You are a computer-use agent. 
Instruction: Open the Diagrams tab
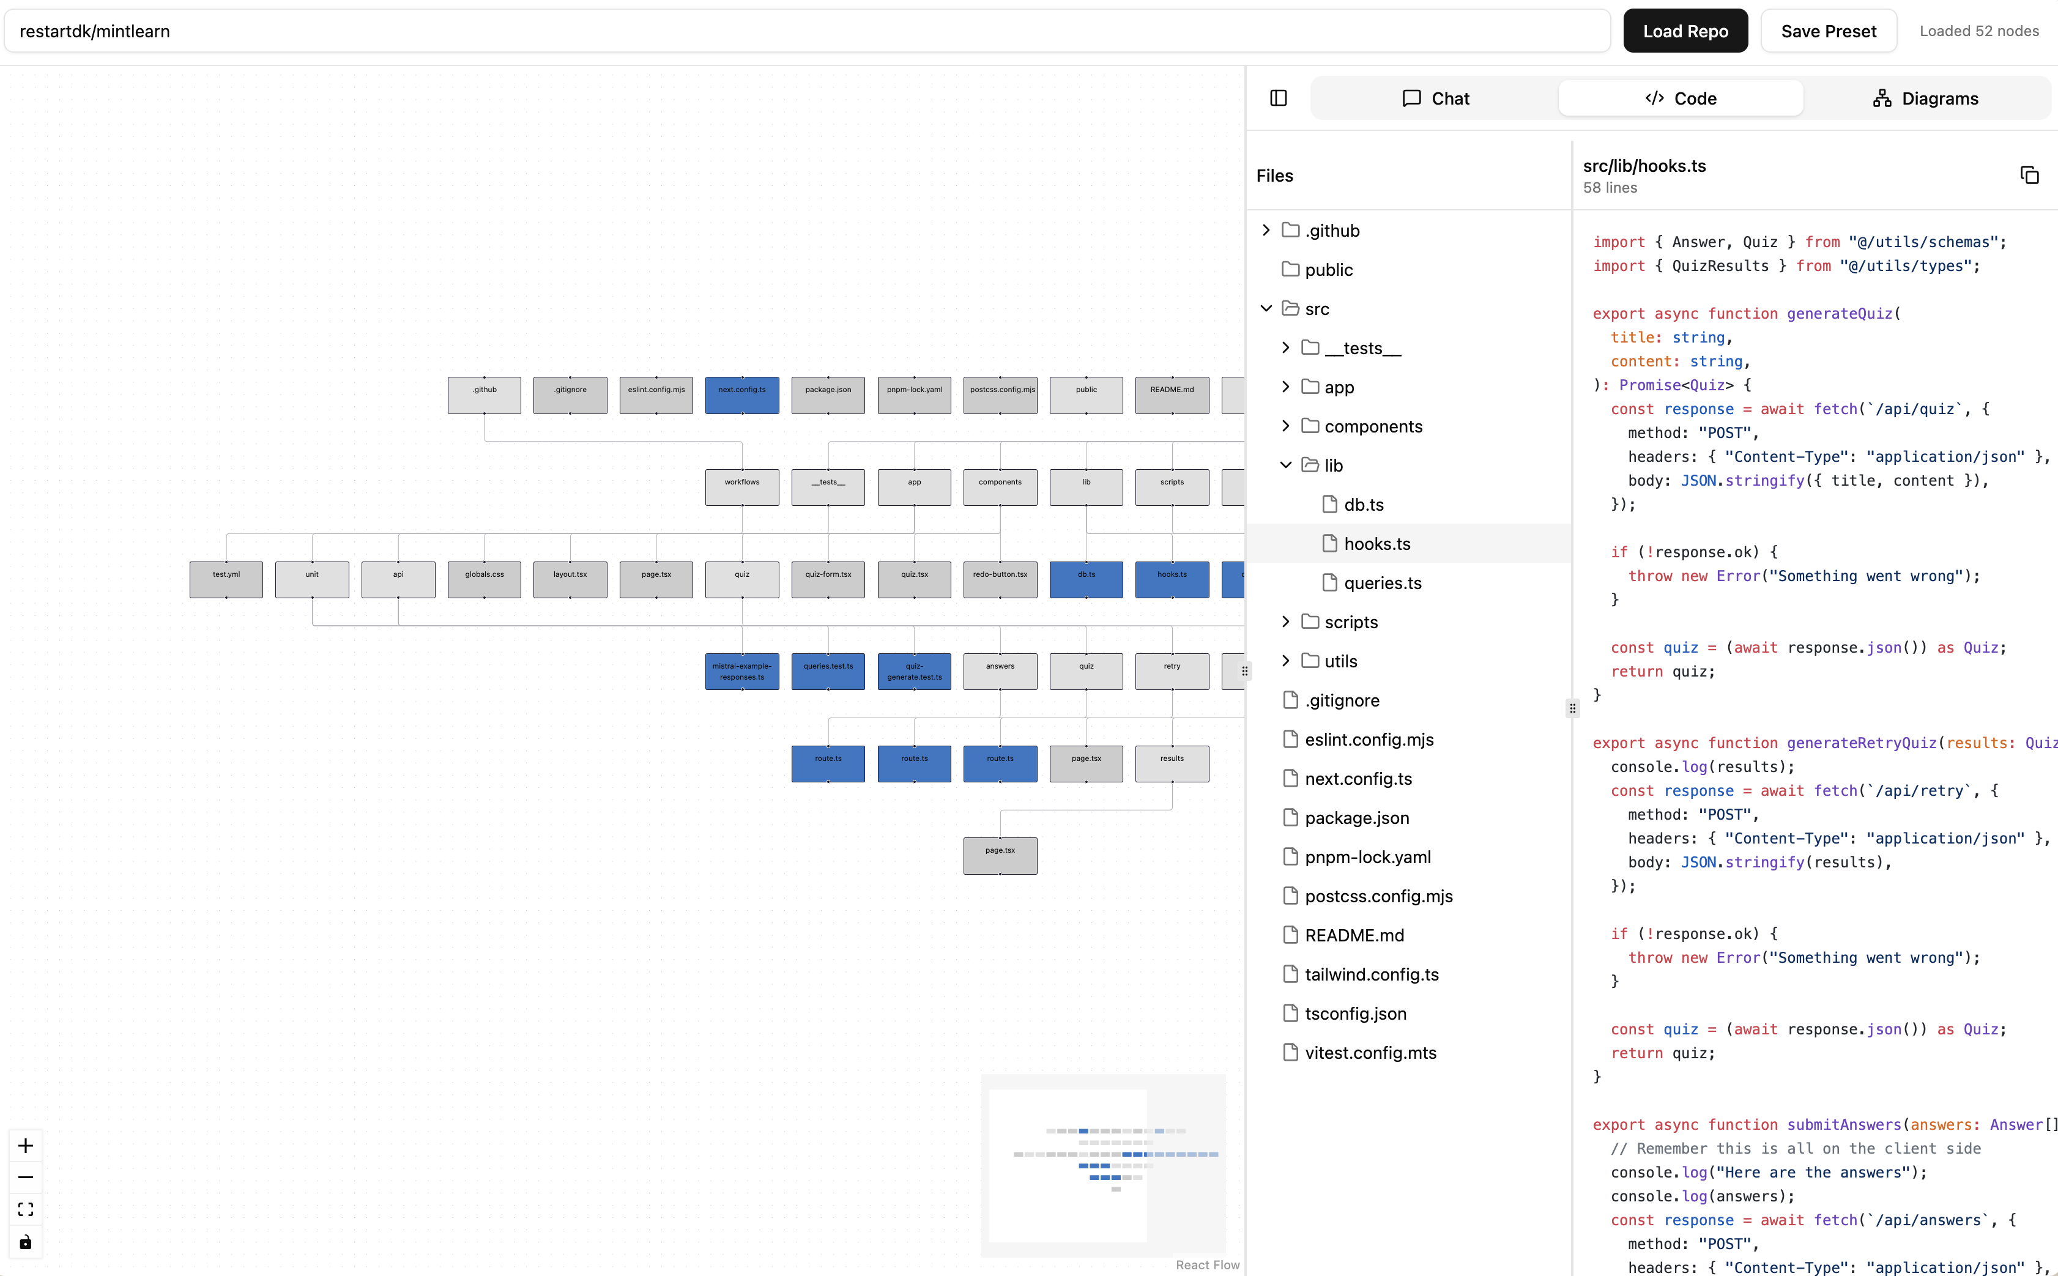point(1925,98)
